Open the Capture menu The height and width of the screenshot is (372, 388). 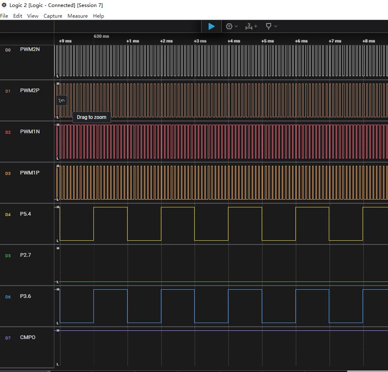53,16
